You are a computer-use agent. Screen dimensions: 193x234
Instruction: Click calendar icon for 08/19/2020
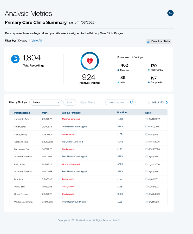146,149
